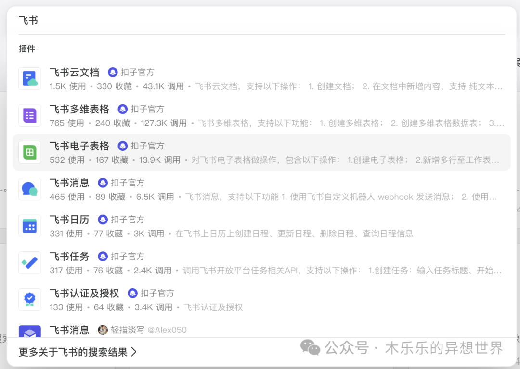Image resolution: width=520 pixels, height=369 pixels.
Task: Click the 765 使用 stat text
Action: pos(67,123)
